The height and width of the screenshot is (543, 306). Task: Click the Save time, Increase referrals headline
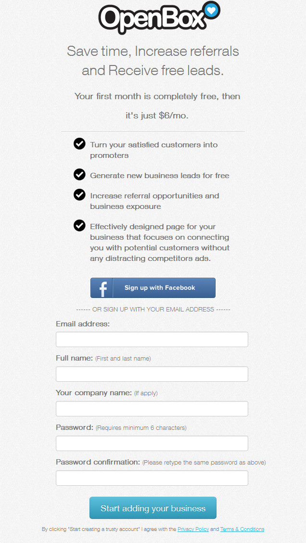[x=153, y=61]
